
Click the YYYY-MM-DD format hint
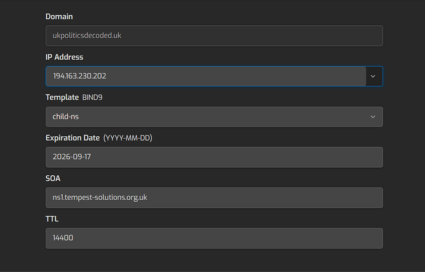pos(127,138)
